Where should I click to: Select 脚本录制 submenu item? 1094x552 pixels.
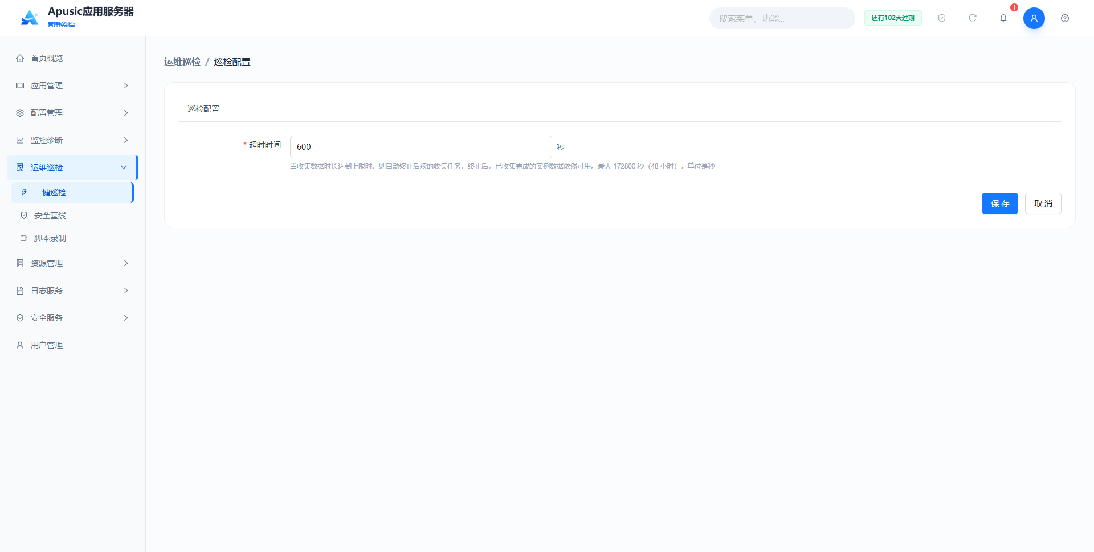pyautogui.click(x=72, y=238)
